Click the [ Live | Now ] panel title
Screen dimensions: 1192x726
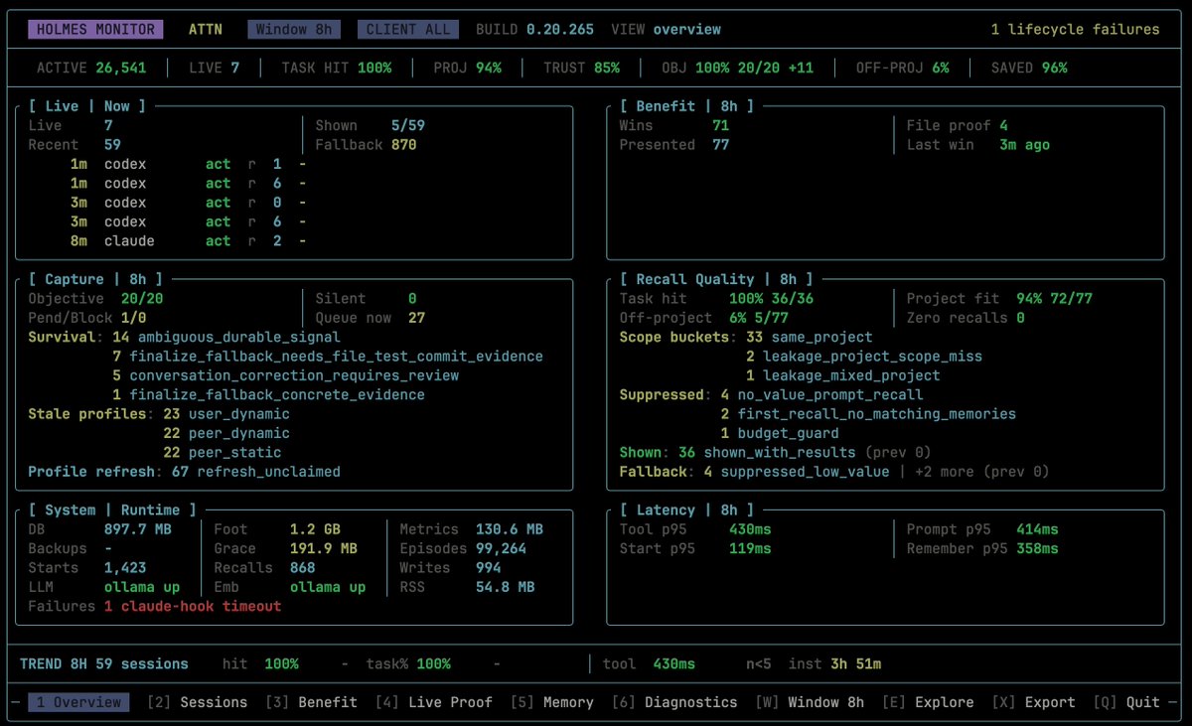click(87, 106)
